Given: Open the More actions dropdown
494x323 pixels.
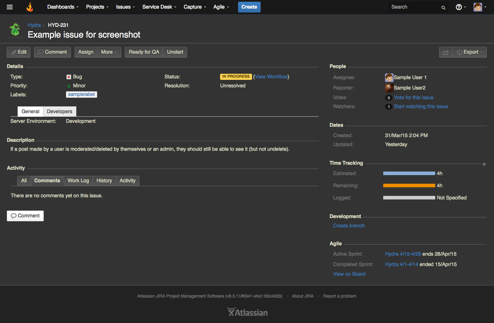Looking at the screenshot, I should click(109, 52).
